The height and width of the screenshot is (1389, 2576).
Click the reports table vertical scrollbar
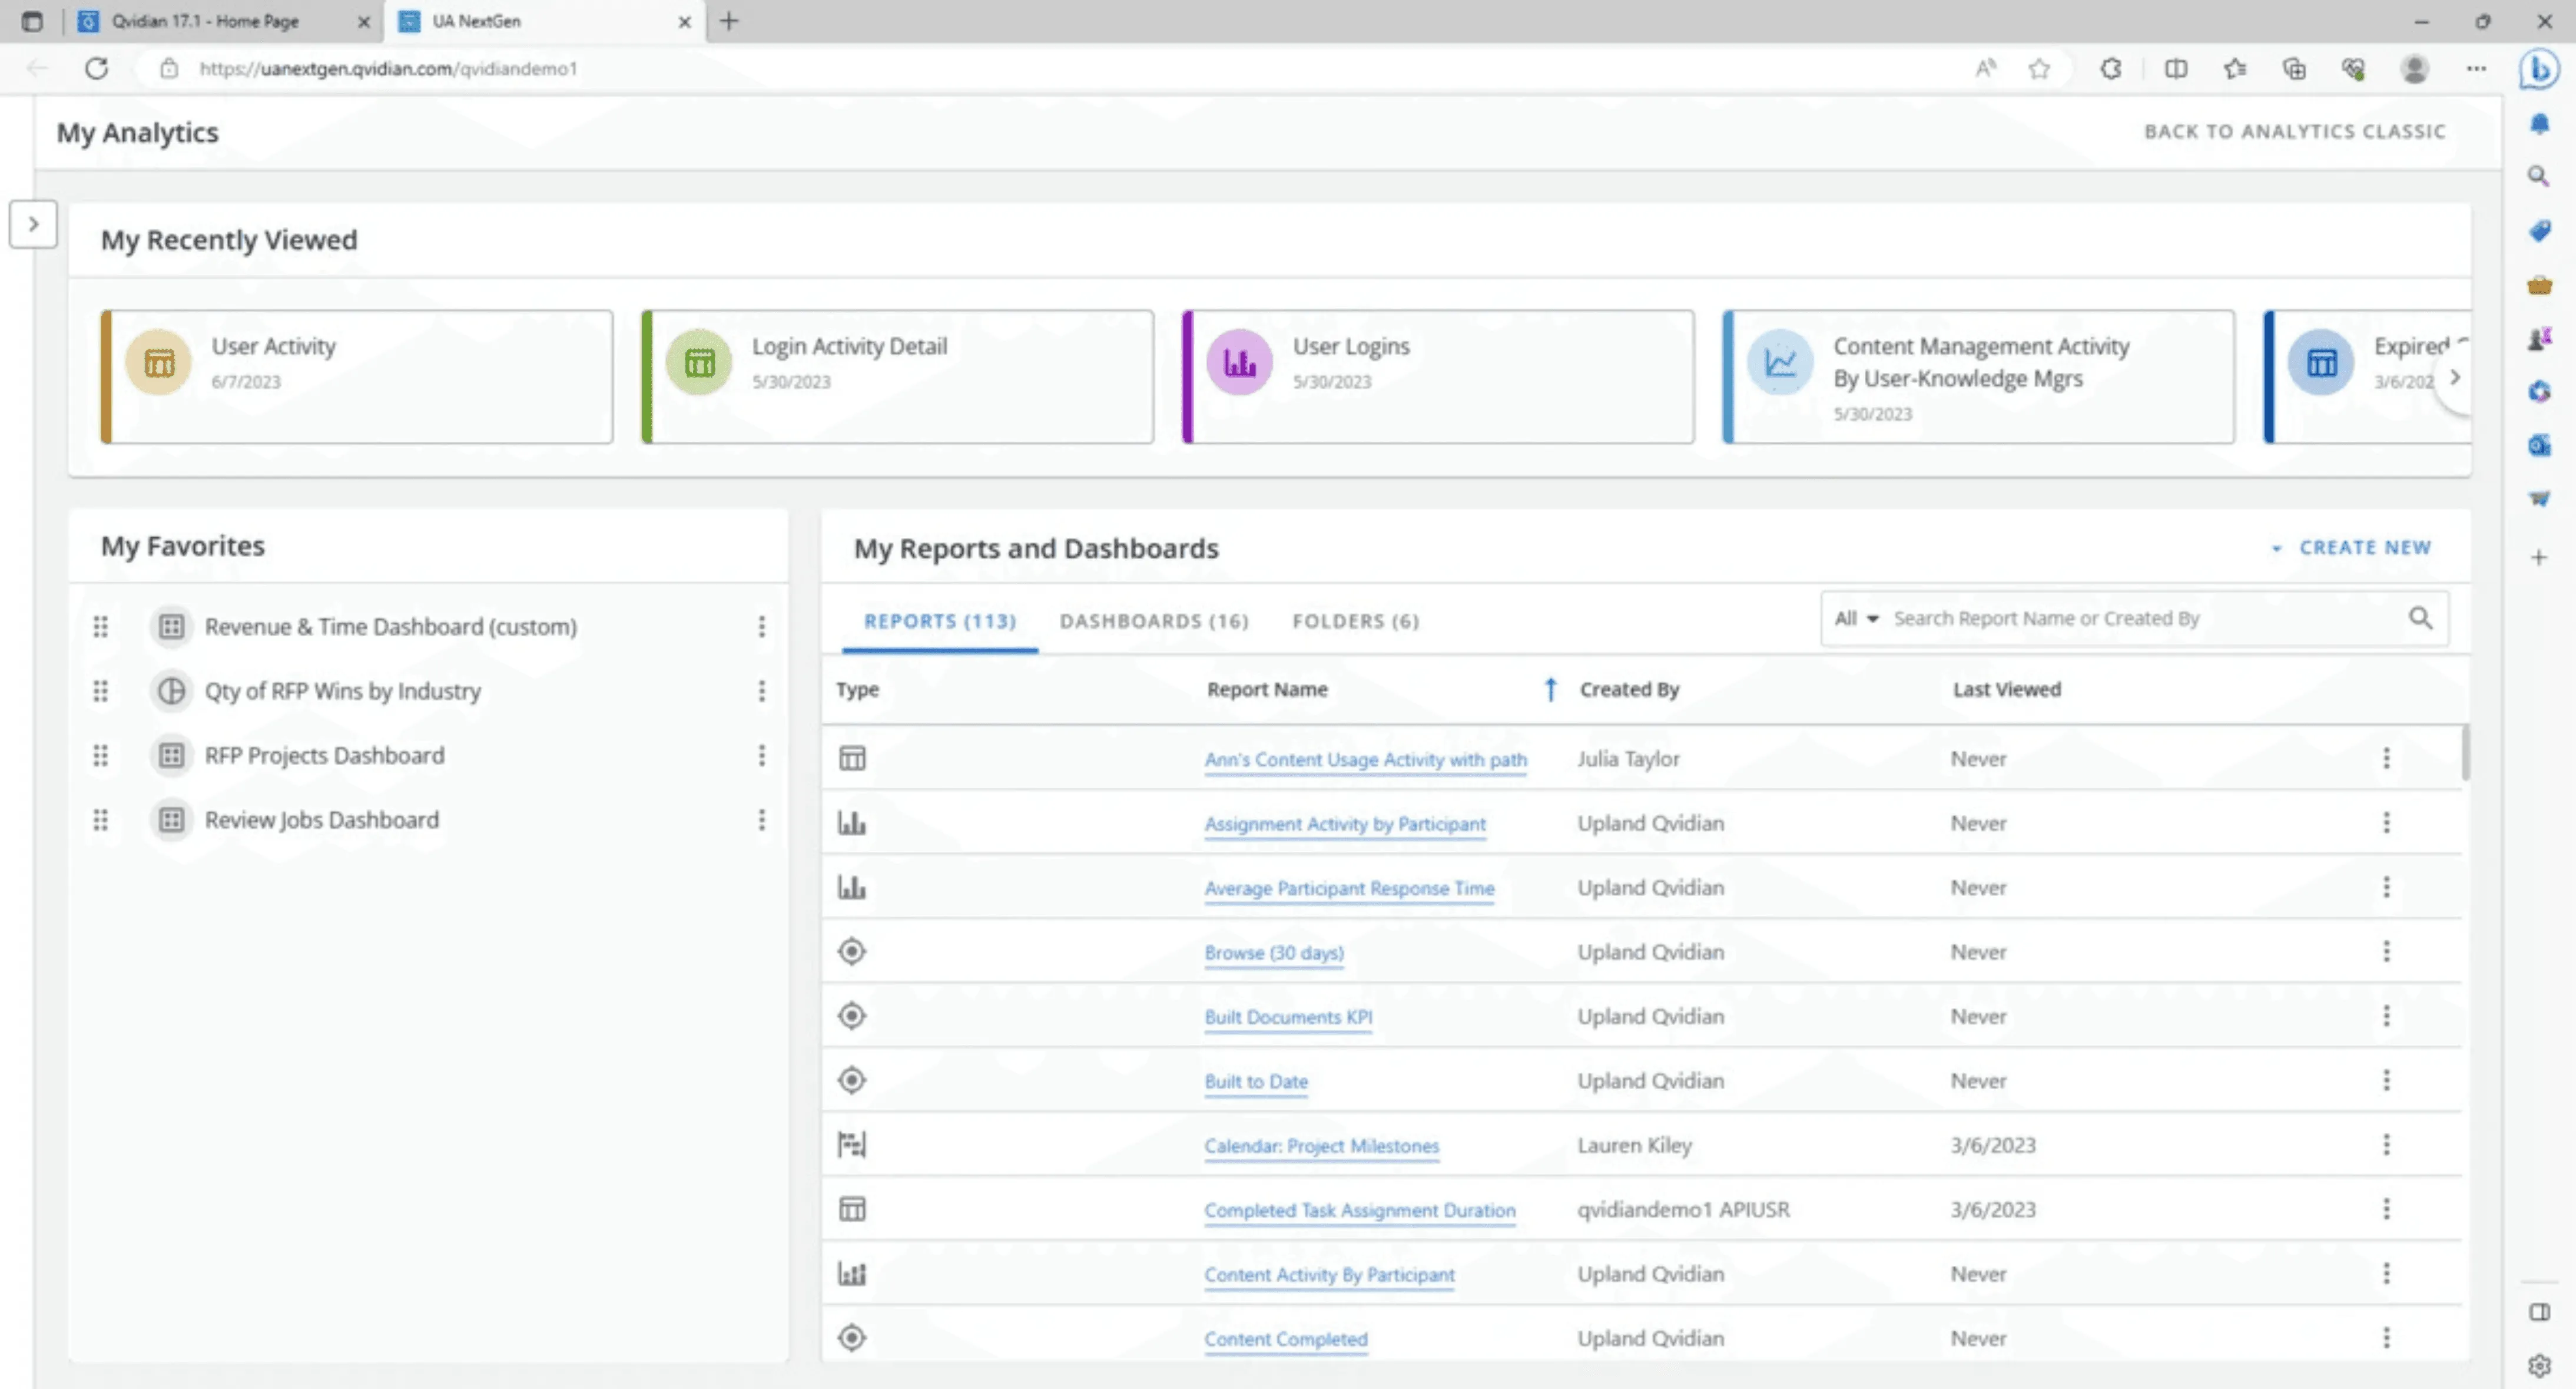(x=2465, y=753)
